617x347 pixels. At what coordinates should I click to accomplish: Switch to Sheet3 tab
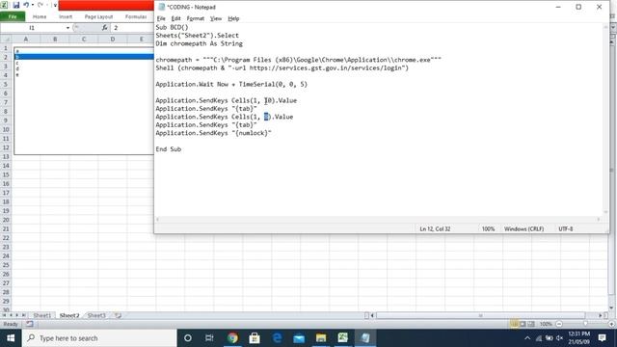(x=96, y=315)
